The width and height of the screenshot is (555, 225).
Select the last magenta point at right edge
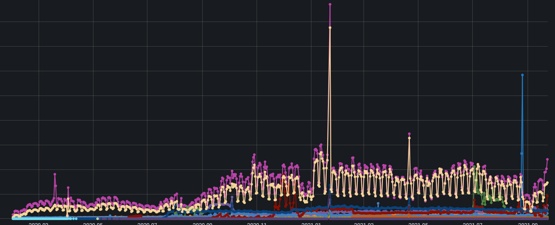(547, 160)
